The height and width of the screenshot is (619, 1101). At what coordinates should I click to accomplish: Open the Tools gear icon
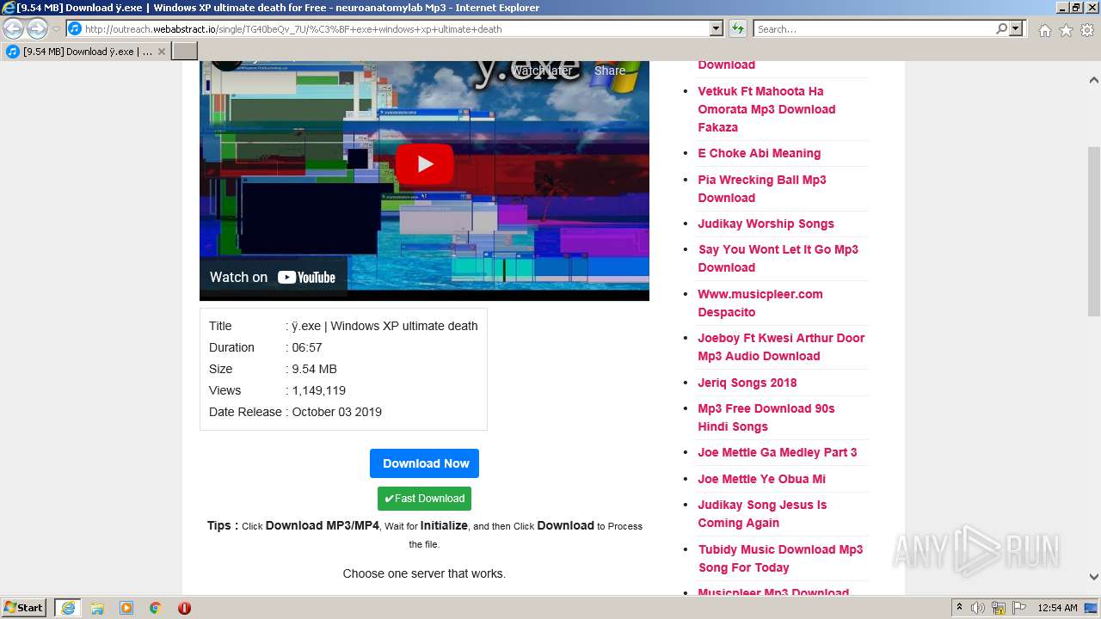point(1087,30)
